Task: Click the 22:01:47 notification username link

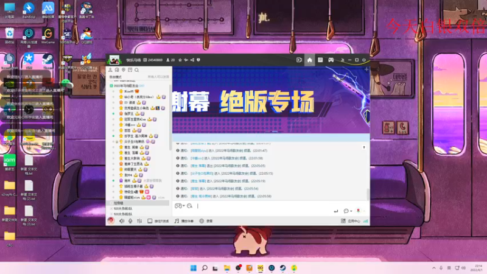Action: tap(198, 150)
